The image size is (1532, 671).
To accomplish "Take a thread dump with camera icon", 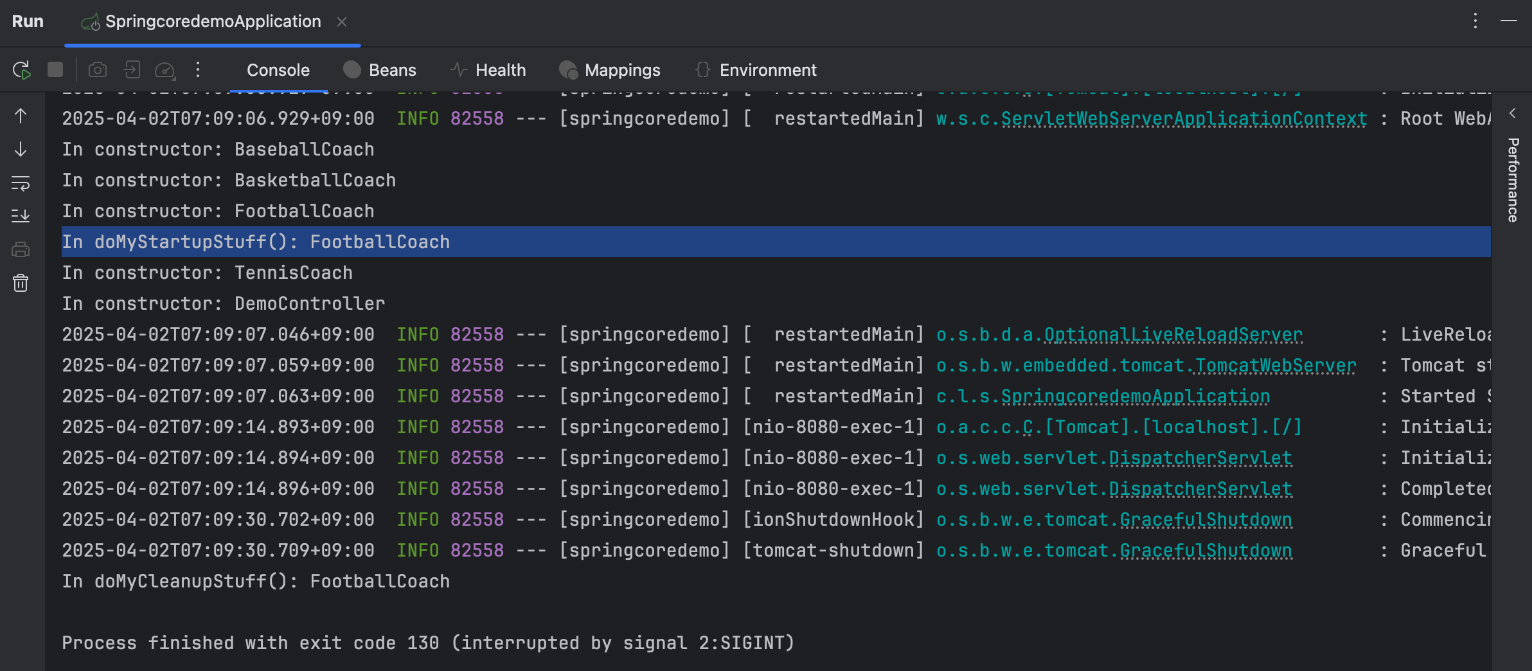I will click(98, 69).
